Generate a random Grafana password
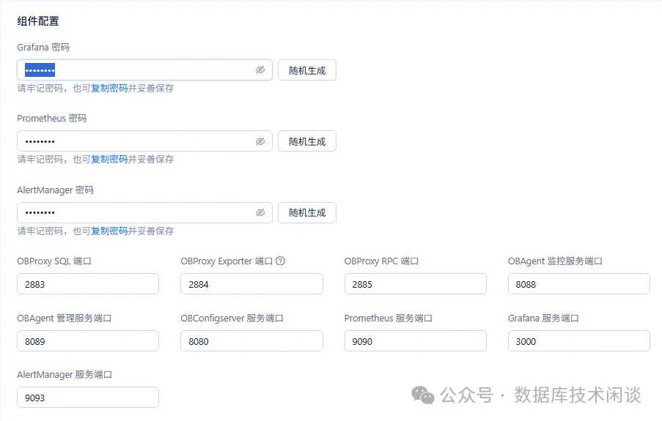This screenshot has width=662, height=421. click(x=307, y=70)
